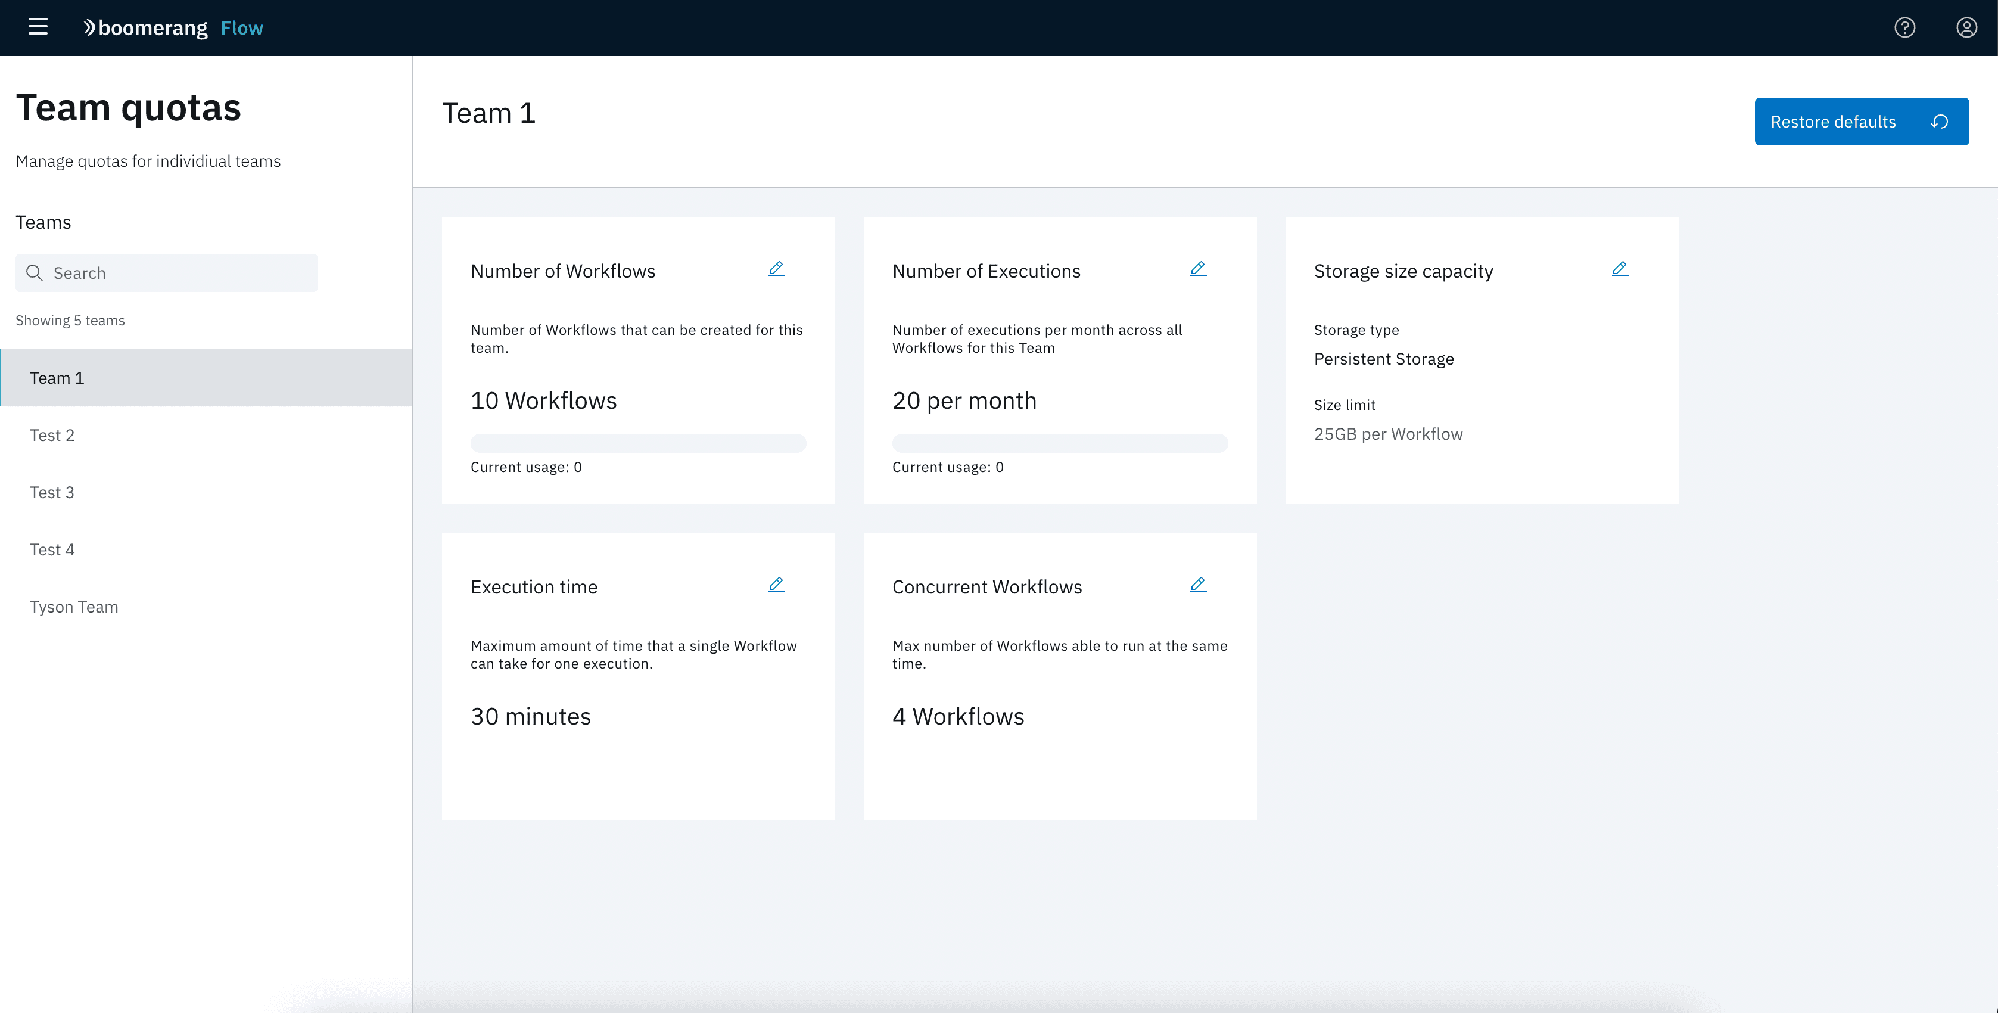Click the 'Storage size capacity' card title
Image resolution: width=1998 pixels, height=1013 pixels.
point(1403,272)
